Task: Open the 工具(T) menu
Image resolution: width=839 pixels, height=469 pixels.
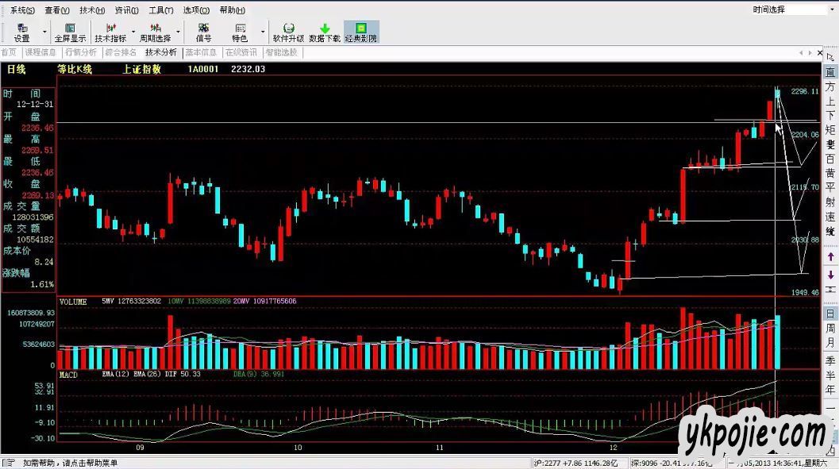Action: click(x=161, y=10)
